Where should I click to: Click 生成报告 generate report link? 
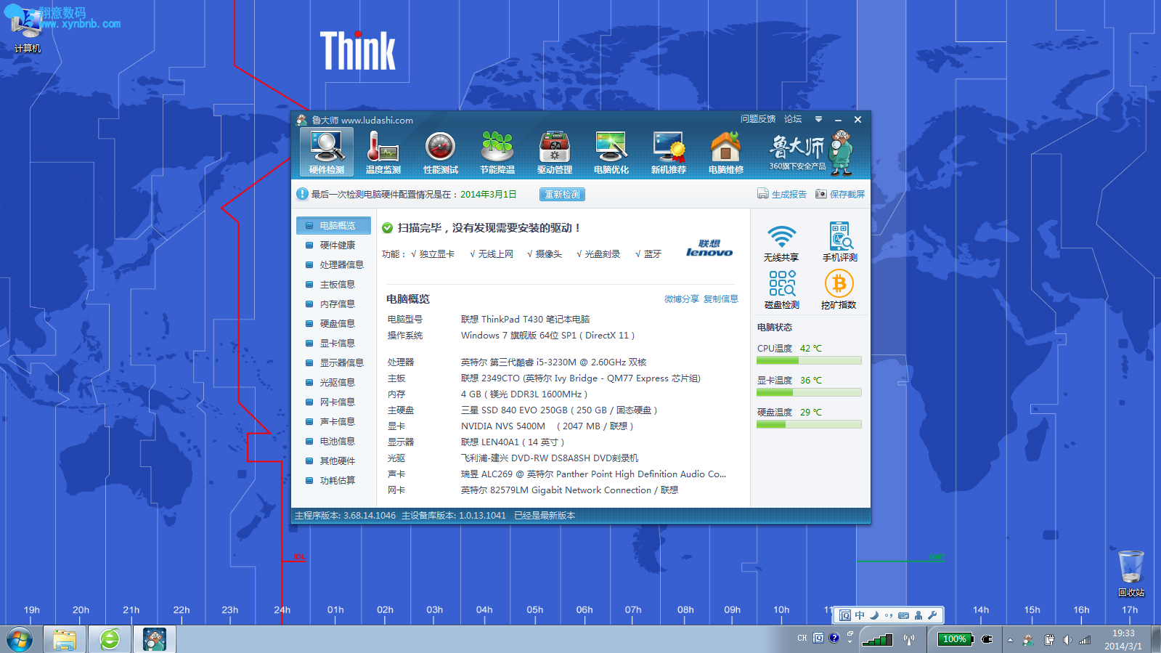coord(782,195)
